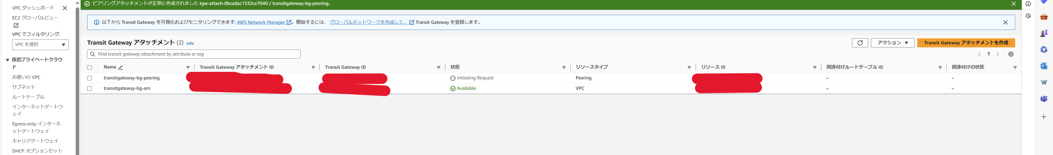Sort by リソースタイプ column arrow
This screenshot has width=1053, height=155.
(x=689, y=68)
